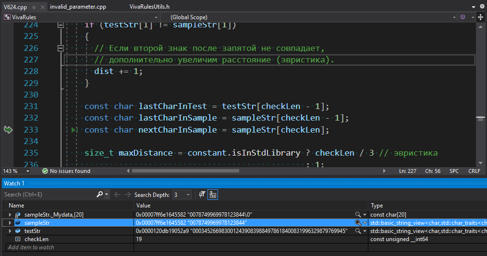Viewport: 487px width, 256px height.
Task: Click the find next arrow in Watch
Action: point(128,195)
